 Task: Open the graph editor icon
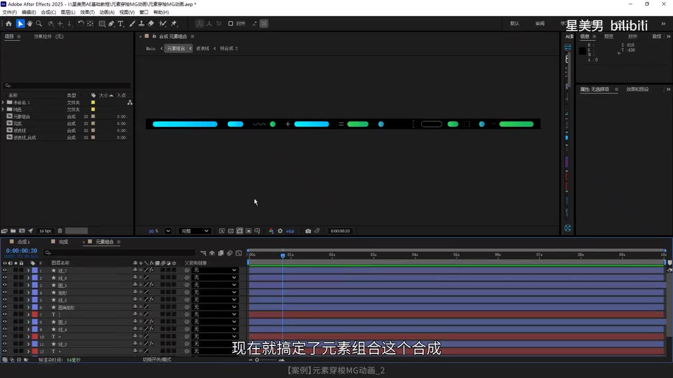point(239,253)
